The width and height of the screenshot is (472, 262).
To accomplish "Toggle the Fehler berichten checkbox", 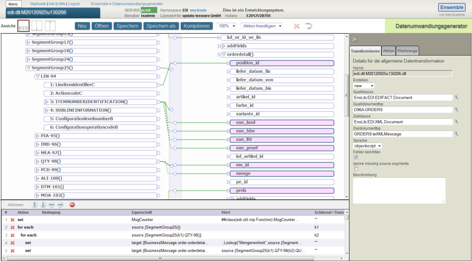I will (356, 157).
